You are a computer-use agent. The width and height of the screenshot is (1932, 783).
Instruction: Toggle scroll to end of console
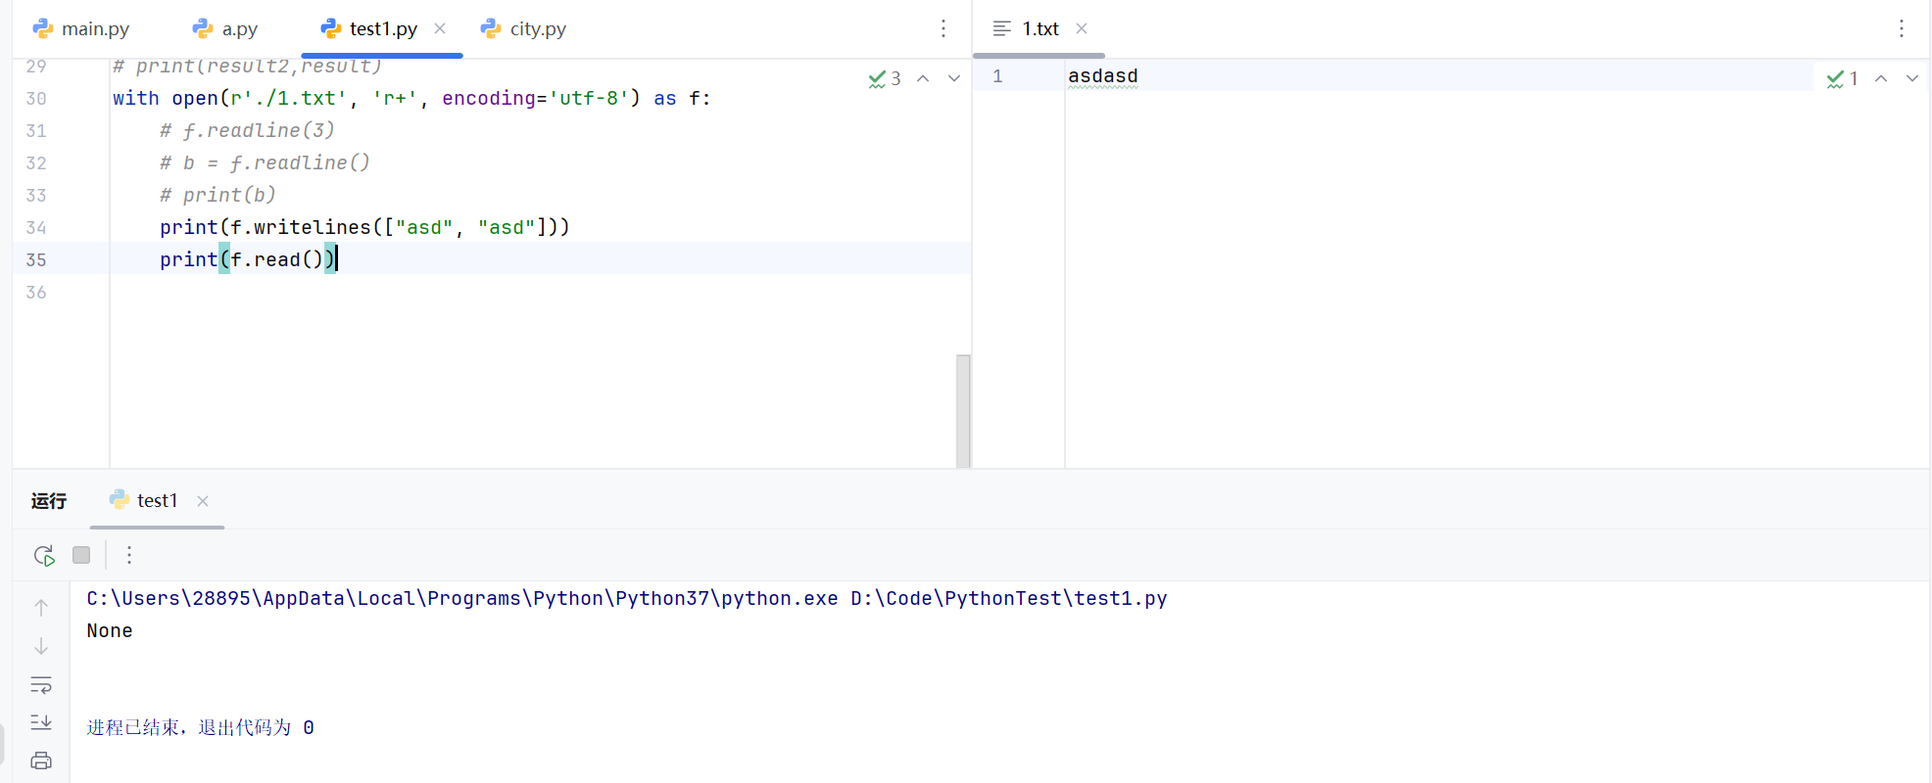(x=41, y=722)
